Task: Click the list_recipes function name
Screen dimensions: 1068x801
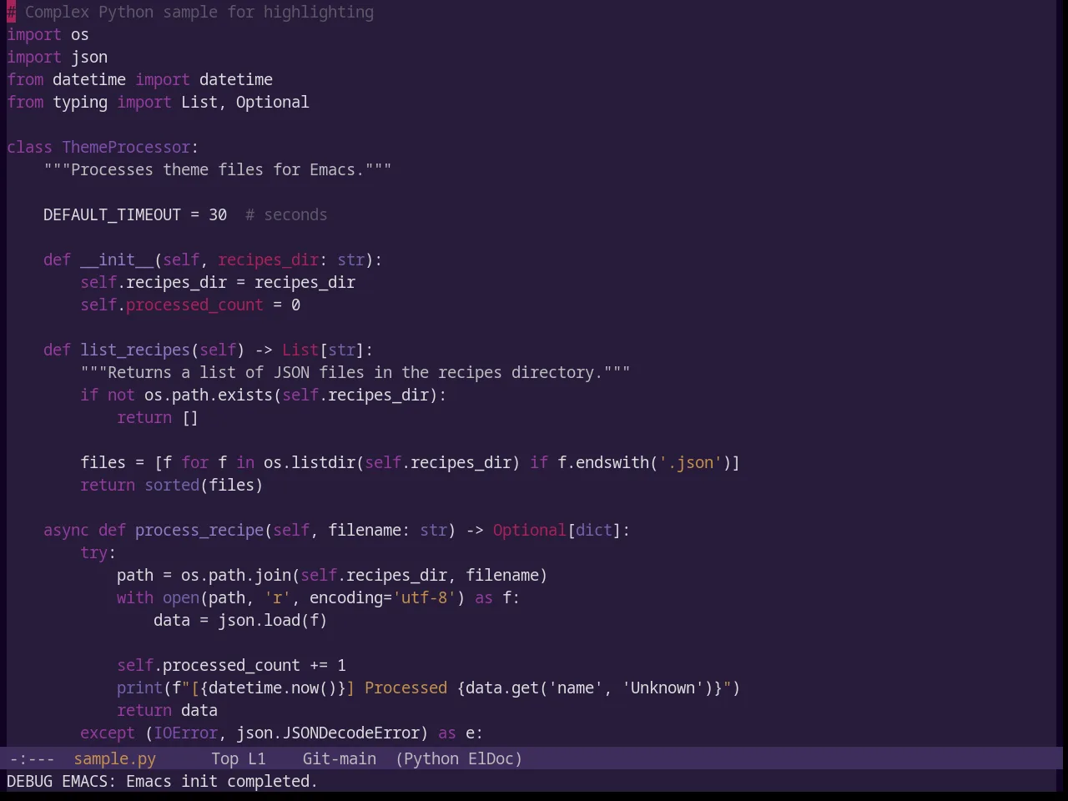Action: (x=135, y=350)
